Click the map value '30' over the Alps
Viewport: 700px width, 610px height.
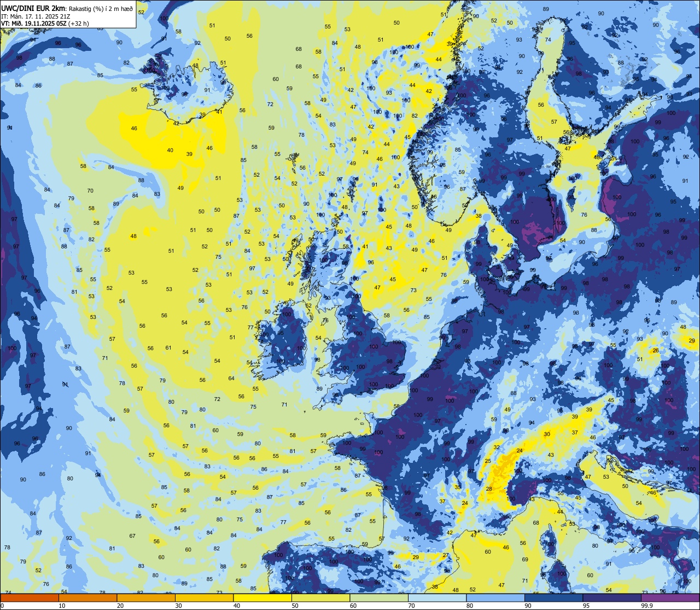[x=547, y=434]
